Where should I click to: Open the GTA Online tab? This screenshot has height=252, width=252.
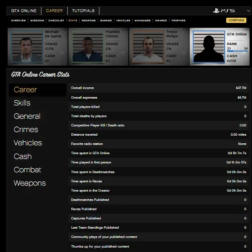coord(23,11)
